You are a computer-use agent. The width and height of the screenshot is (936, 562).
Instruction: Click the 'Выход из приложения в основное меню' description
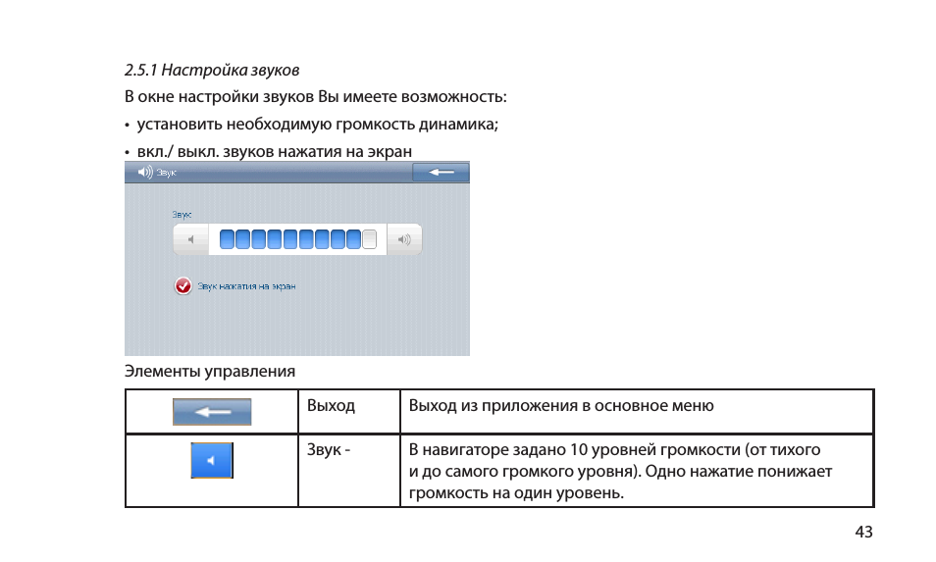click(x=560, y=405)
